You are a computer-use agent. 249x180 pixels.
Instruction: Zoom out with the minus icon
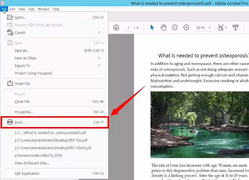click(175, 27)
